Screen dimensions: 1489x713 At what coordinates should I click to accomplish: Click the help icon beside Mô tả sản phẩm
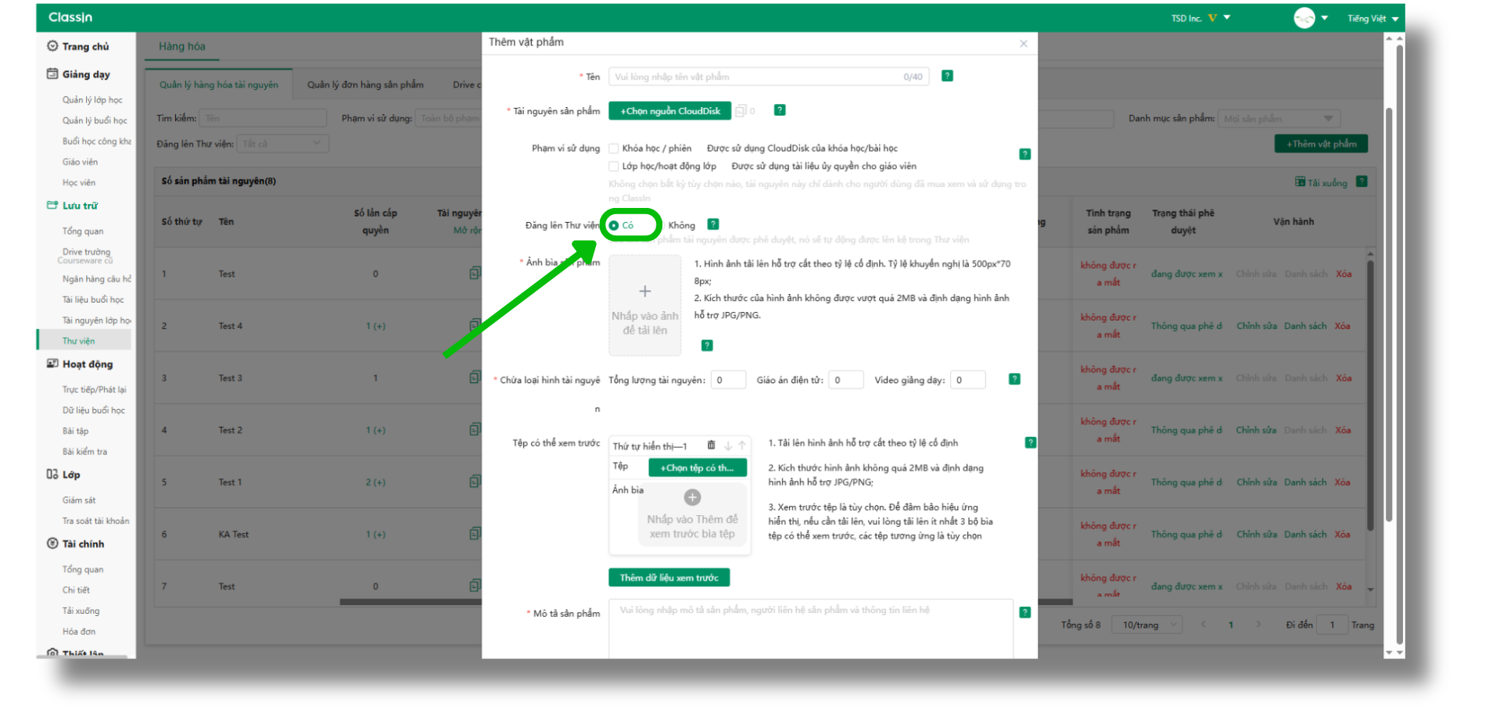point(1024,612)
